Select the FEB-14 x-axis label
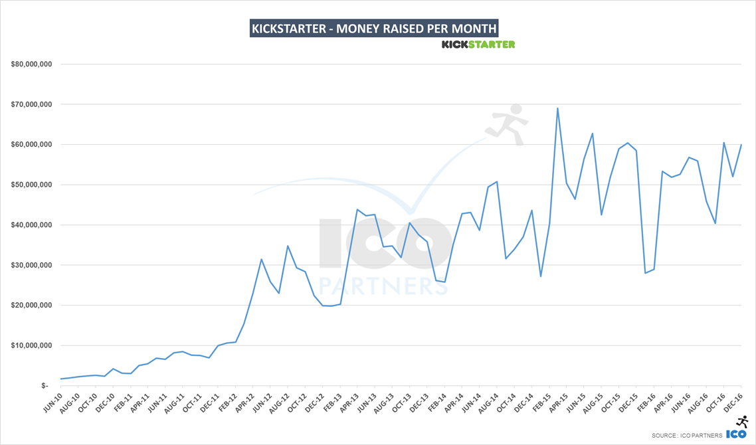Image resolution: width=756 pixels, height=445 pixels. (436, 402)
